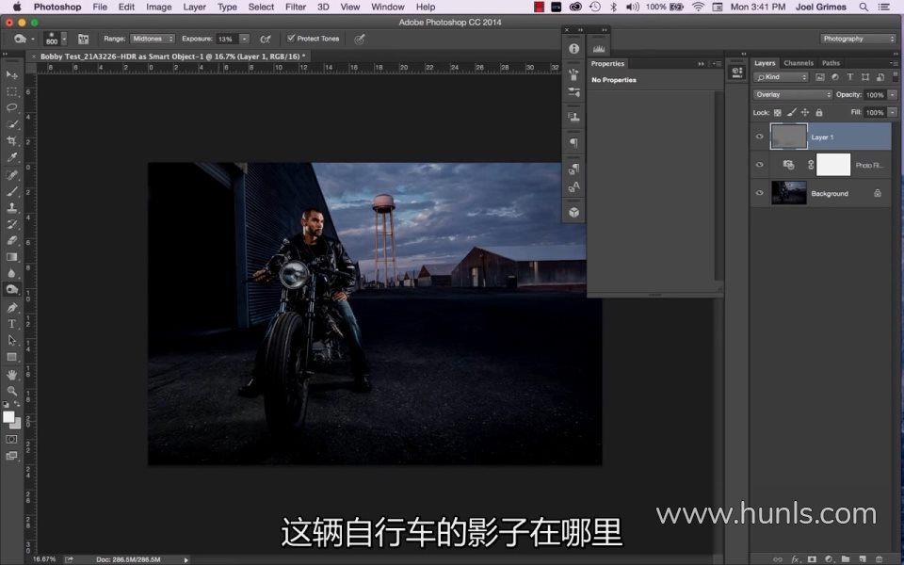Open the Opacity slider dropdown arrow

(x=893, y=94)
